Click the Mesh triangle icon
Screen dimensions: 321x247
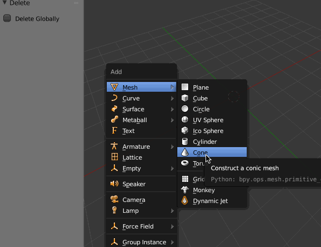(114, 87)
